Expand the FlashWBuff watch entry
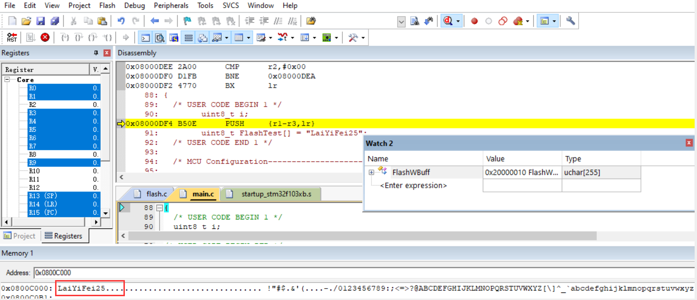The height and width of the screenshot is (300, 697). point(371,173)
